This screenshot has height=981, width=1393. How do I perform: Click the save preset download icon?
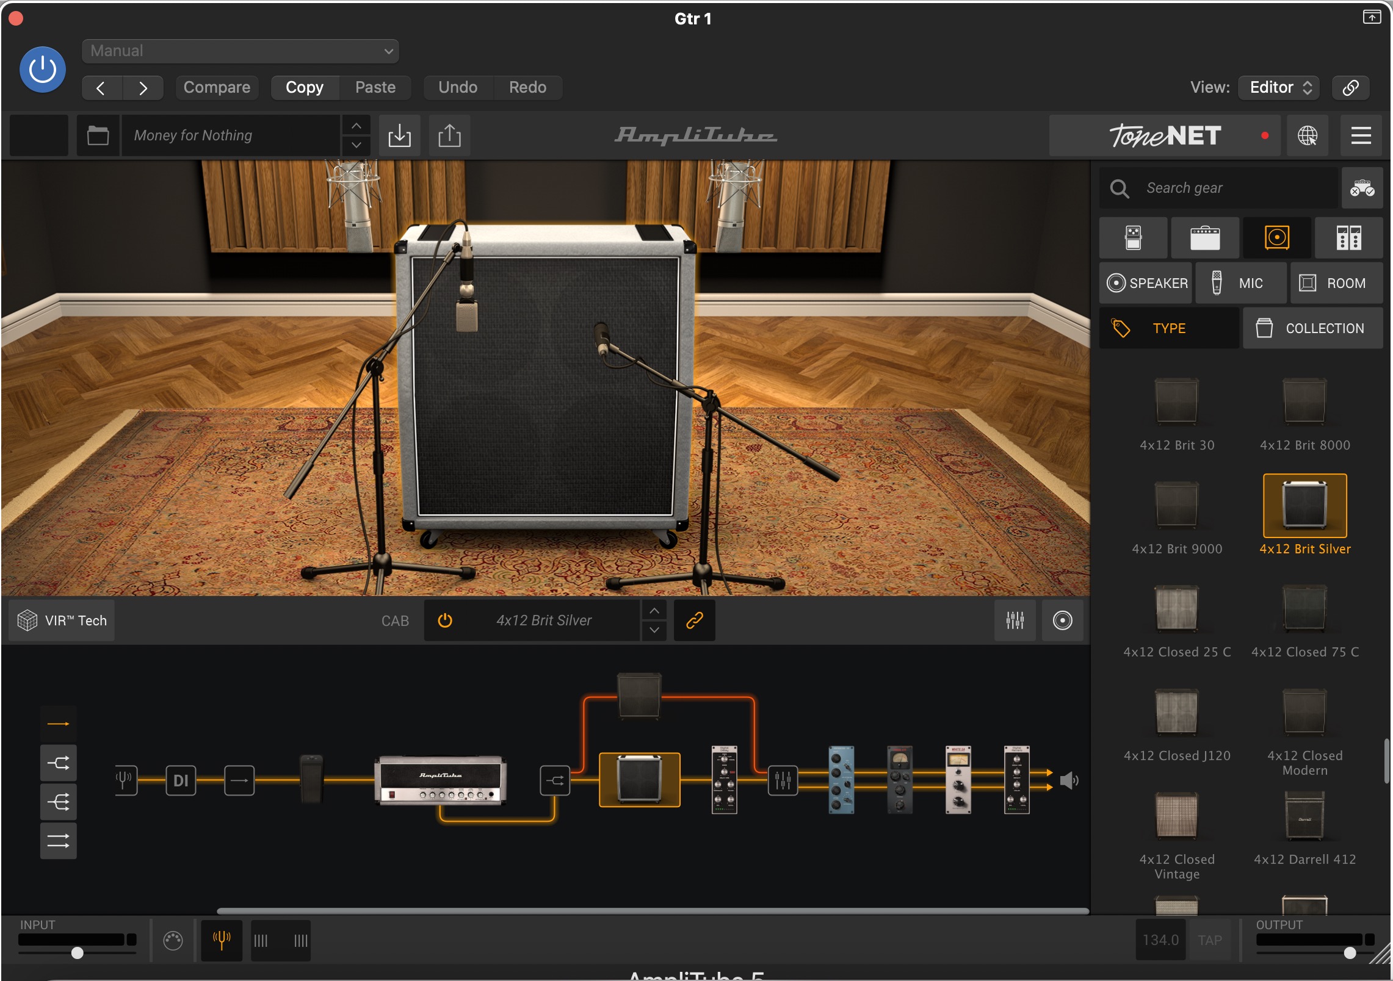399,135
